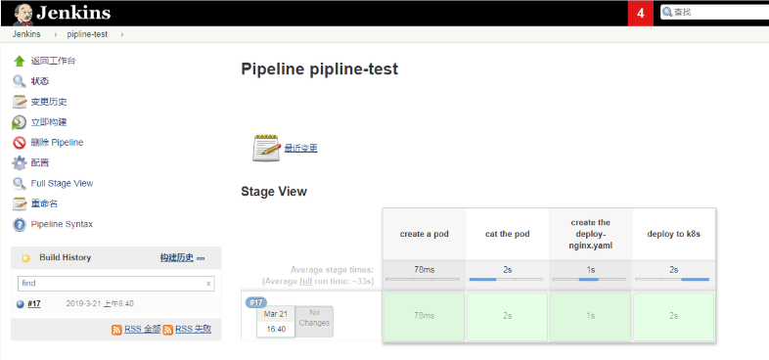Screen dimensions: 769x360
Task: Click the Pipeline Syntax question-mark icon
Action: [20, 225]
